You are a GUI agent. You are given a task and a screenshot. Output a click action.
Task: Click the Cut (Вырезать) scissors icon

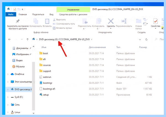[54, 19]
